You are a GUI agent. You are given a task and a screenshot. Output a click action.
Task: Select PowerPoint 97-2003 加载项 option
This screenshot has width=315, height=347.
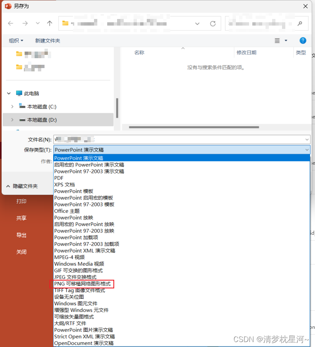181,244
